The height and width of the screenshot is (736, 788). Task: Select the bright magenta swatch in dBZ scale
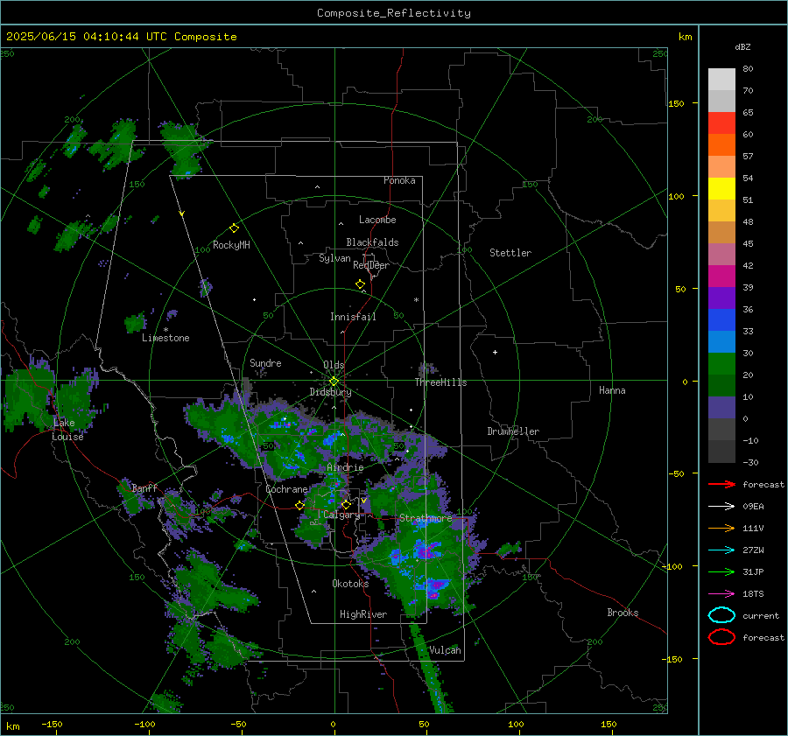tap(721, 277)
